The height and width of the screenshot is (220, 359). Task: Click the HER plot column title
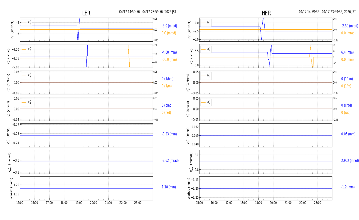coord(266,13)
